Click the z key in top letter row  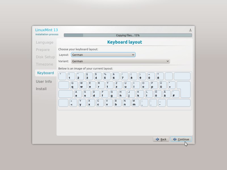click(x=118, y=85)
